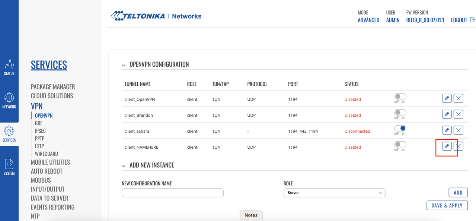Click the pencil icon for client_NAMEHERE
Image resolution: width=476 pixels, height=221 pixels.
(447, 146)
